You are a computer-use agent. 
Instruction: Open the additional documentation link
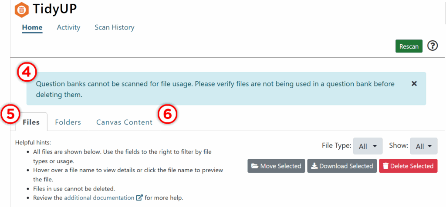tap(99, 197)
